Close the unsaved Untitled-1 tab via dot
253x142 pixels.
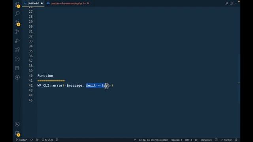point(42,4)
